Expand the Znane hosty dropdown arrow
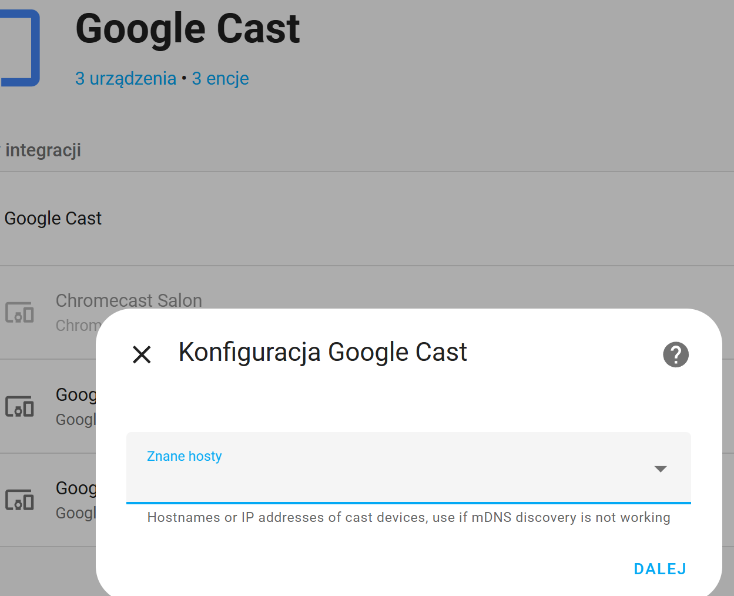Image resolution: width=734 pixels, height=596 pixels. (661, 468)
